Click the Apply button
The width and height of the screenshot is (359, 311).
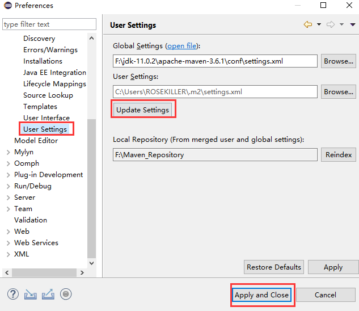[333, 267]
